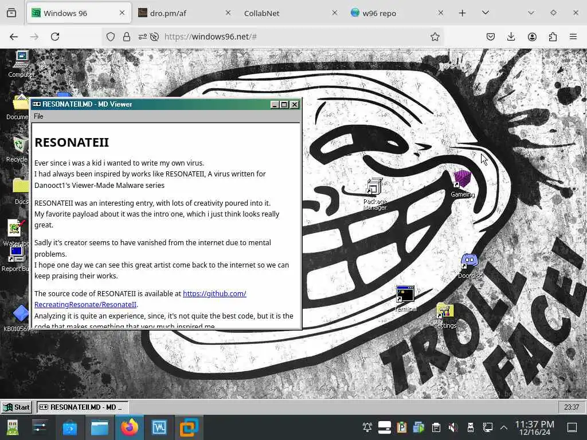Switch to the dro.pm/af tab
The height and width of the screenshot is (440, 587).
[x=185, y=13]
